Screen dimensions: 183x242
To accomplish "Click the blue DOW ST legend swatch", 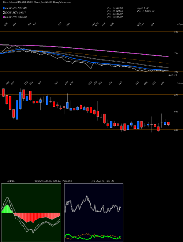I will coord(4,8).
